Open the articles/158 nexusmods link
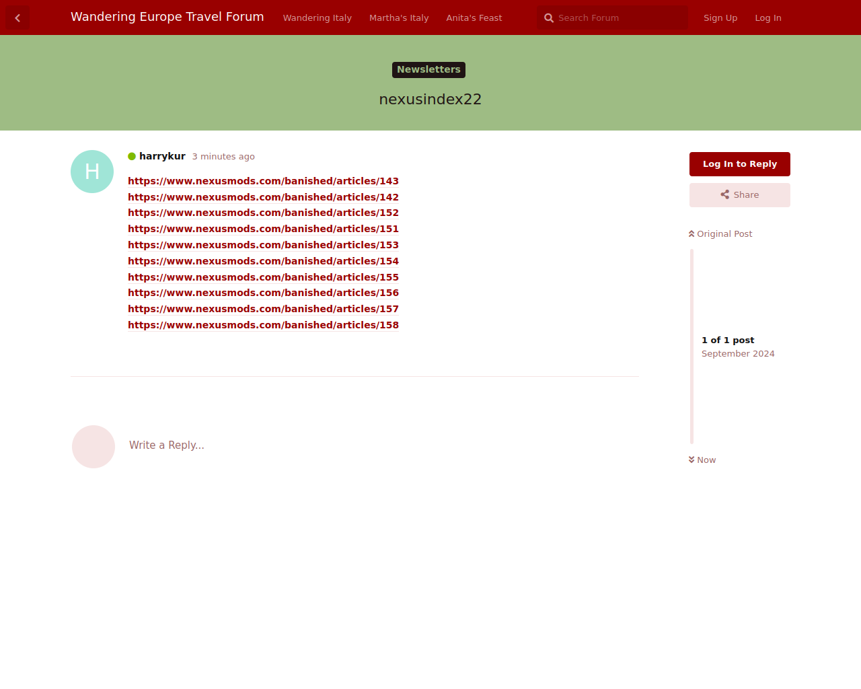 (263, 325)
